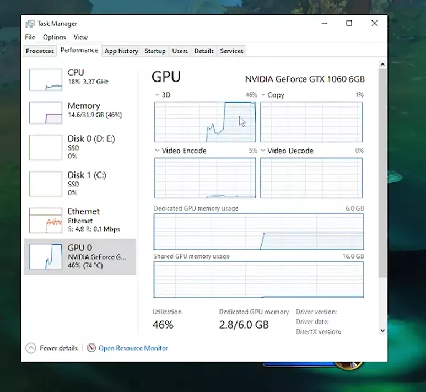This screenshot has height=392, width=426.
Task: Click the Task Manager app icon in title bar
Action: click(x=30, y=24)
